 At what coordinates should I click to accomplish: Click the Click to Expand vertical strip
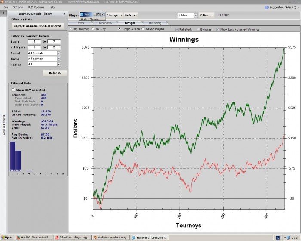click(x=3, y=125)
